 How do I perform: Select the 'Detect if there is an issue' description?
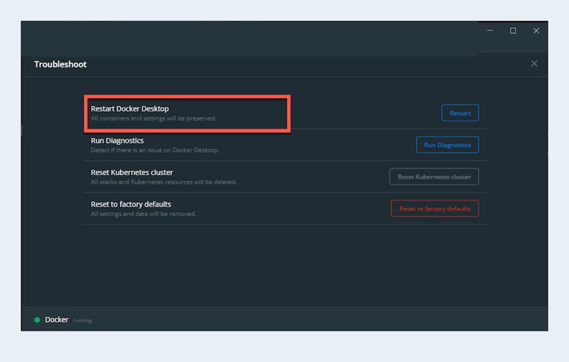coord(155,150)
